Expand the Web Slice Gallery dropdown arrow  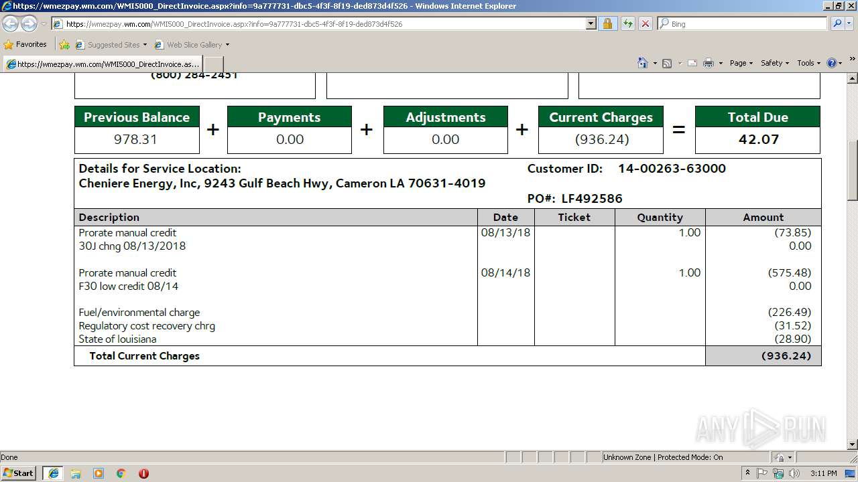pyautogui.click(x=227, y=45)
